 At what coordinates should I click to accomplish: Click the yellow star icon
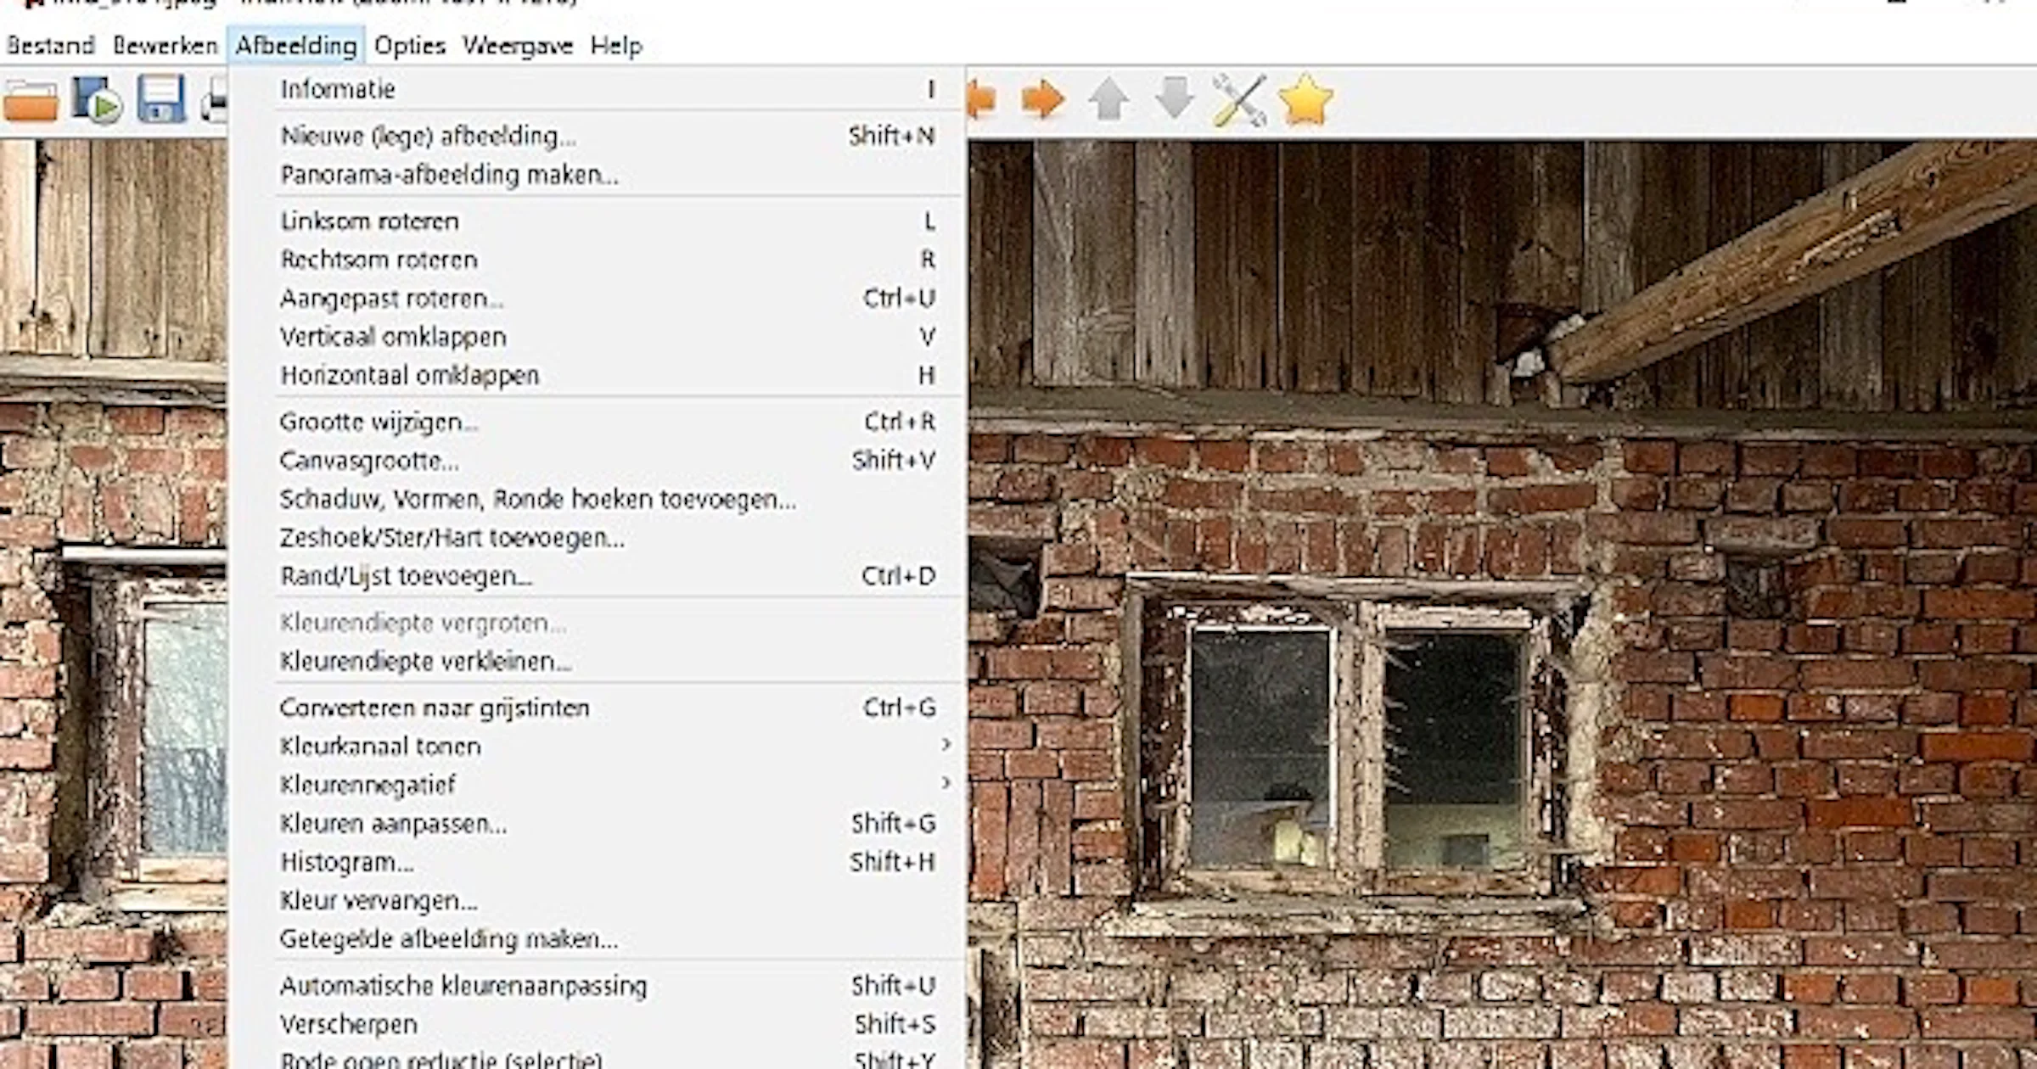pos(1305,100)
